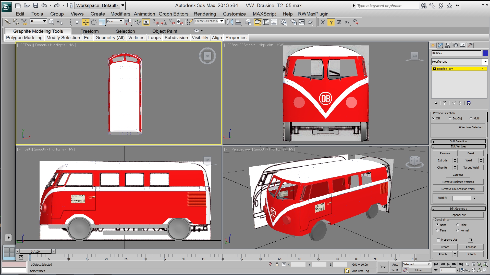Click the blue object color swatch
Viewport: 490px width, 275px height.
(x=485, y=53)
